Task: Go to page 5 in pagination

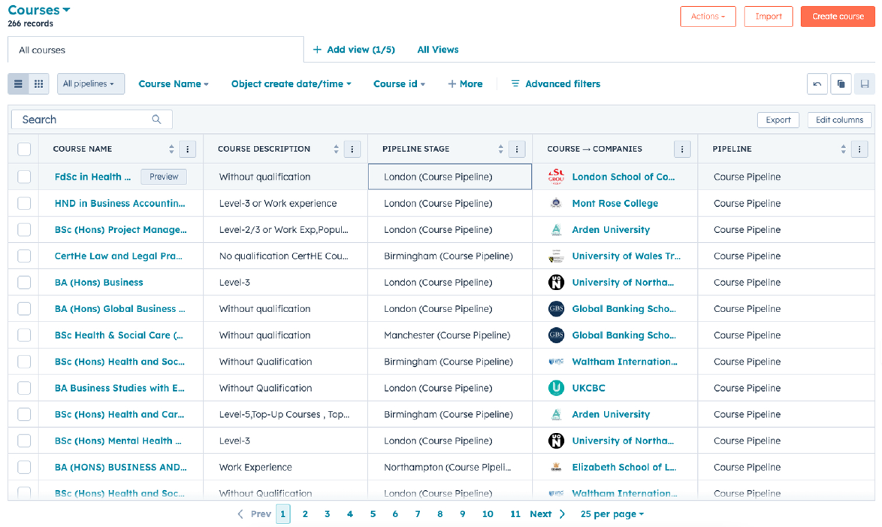Action: pyautogui.click(x=373, y=514)
